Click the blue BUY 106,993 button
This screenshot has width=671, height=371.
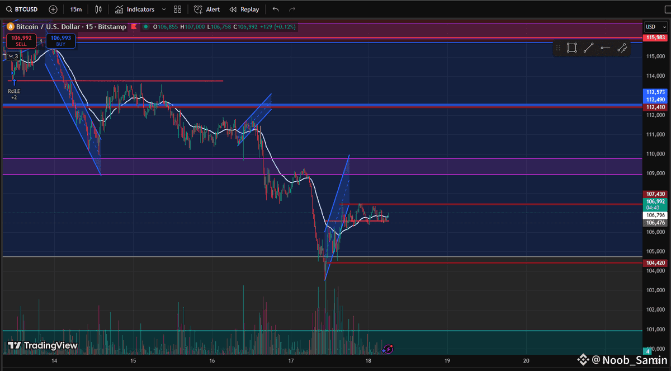coord(60,40)
